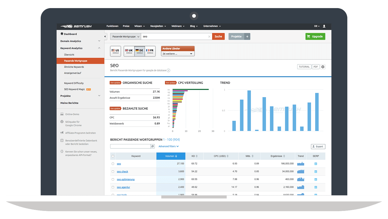Image resolution: width=388 pixels, height=219 pixels.
Task: Select US Google database
Action: pos(115,51)
